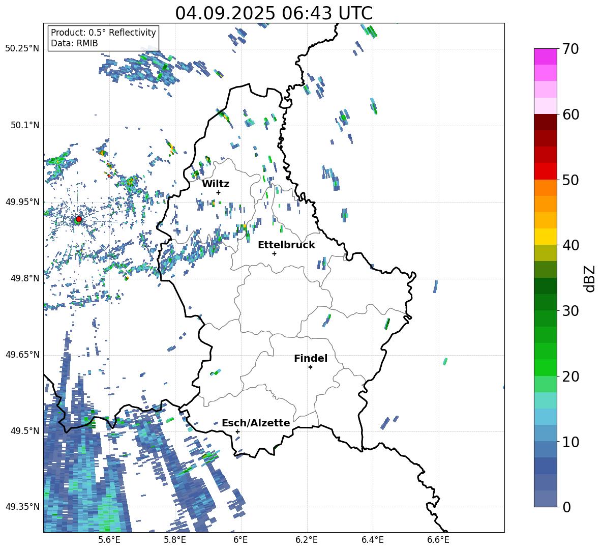Click the 20 tick on colorbar
The image size is (602, 550).
tap(570, 376)
